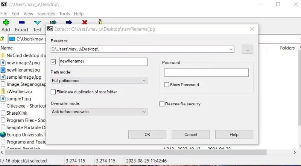Open the Edit menu
301x166 pixels.
click(15, 14)
